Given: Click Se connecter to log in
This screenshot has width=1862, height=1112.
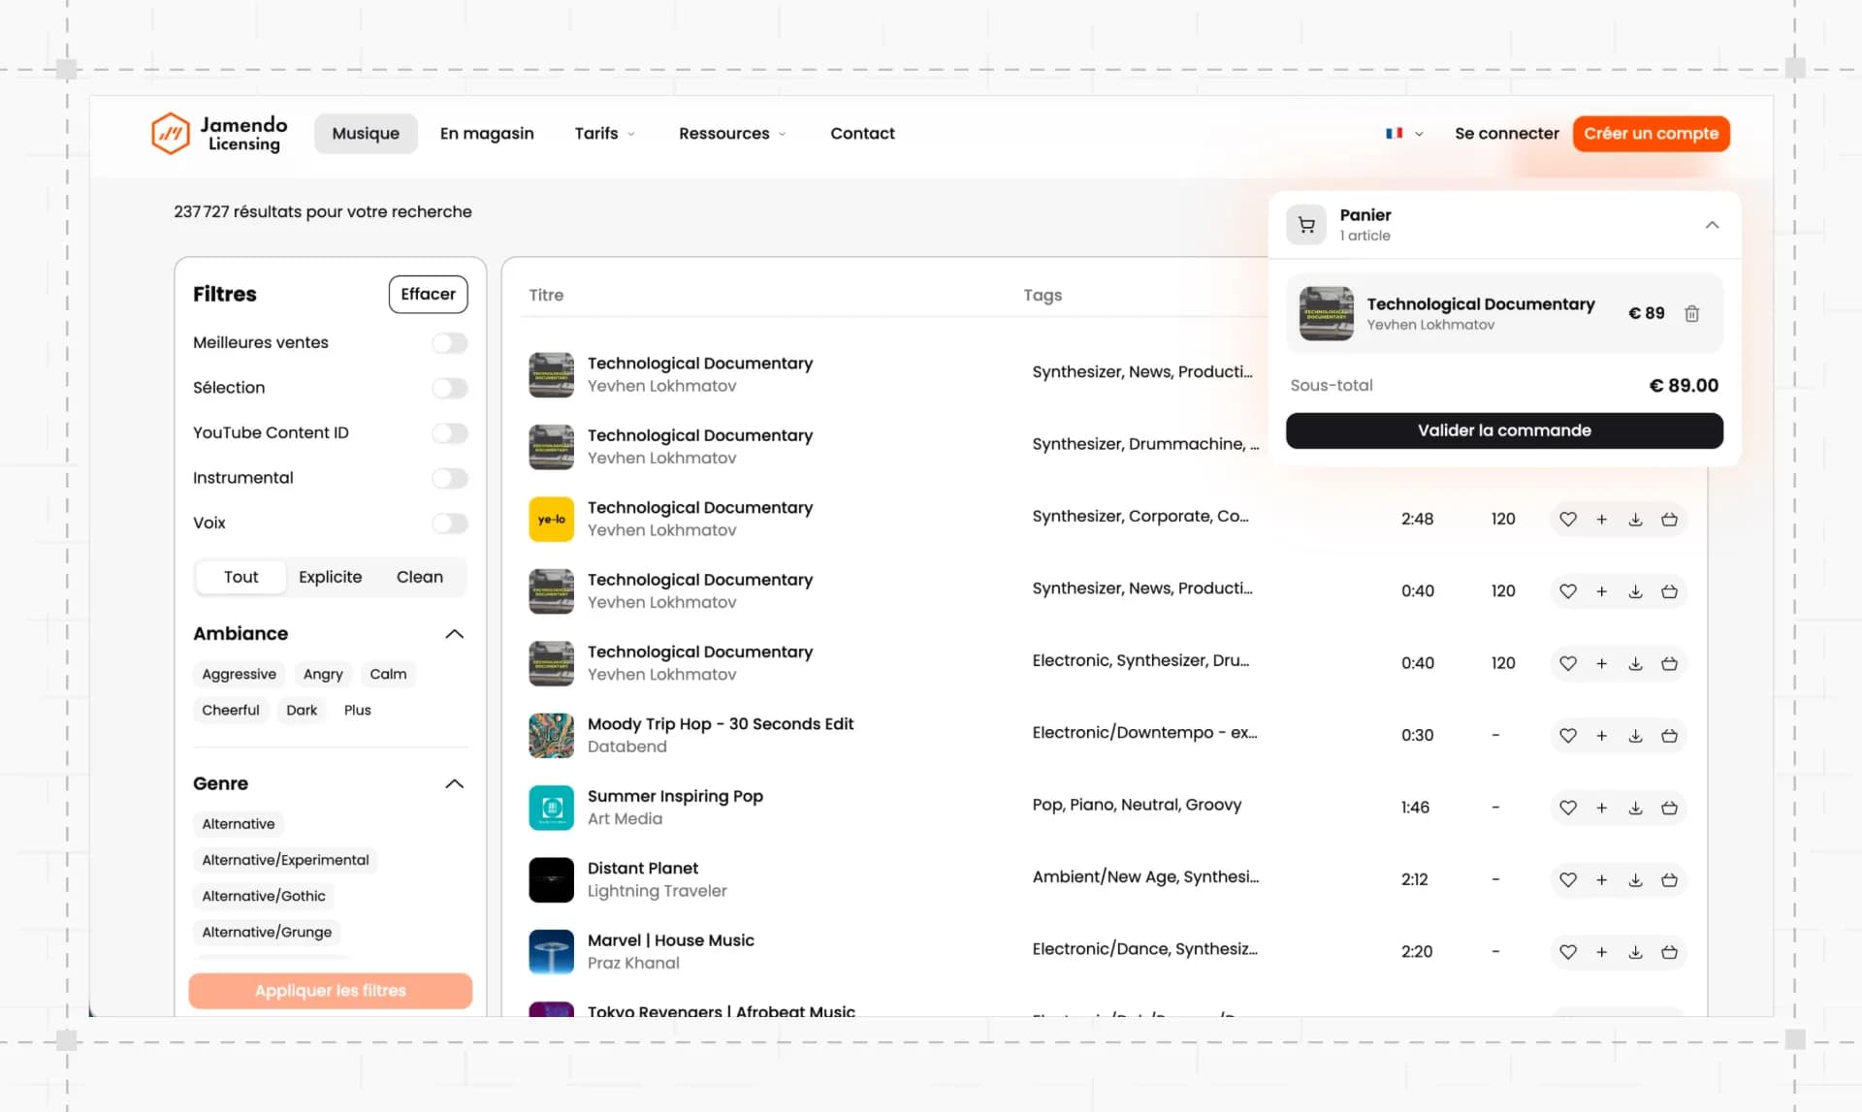Looking at the screenshot, I should coord(1506,134).
